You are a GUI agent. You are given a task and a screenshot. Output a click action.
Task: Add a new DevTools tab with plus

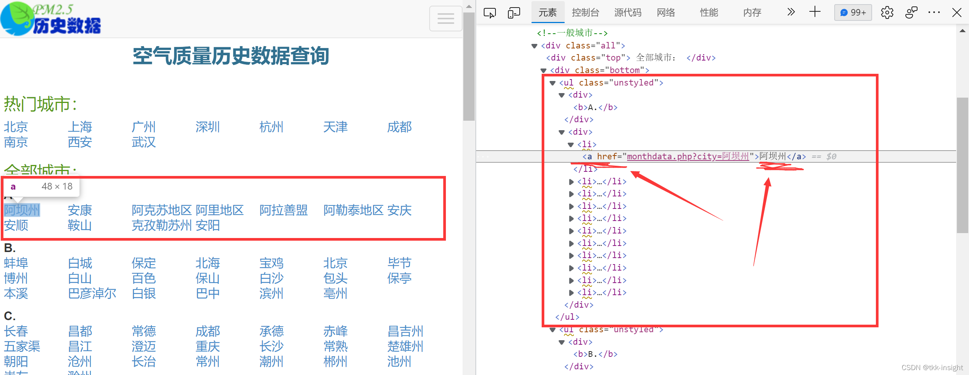click(x=815, y=12)
